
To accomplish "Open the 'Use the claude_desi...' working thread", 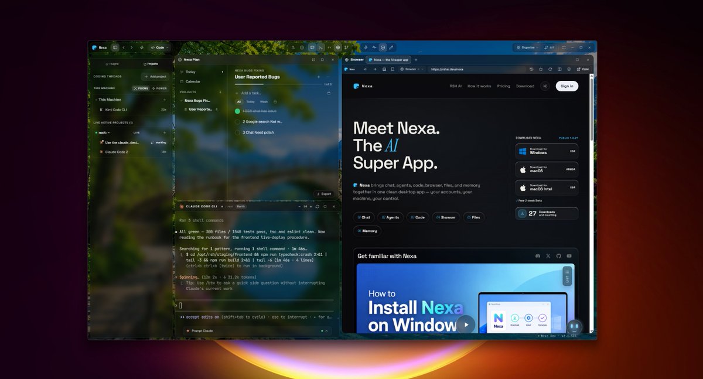I will (x=132, y=142).
